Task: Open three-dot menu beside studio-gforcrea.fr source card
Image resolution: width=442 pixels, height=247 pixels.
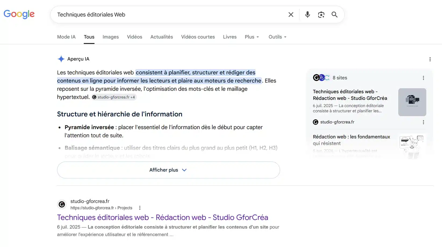Action: [423, 122]
